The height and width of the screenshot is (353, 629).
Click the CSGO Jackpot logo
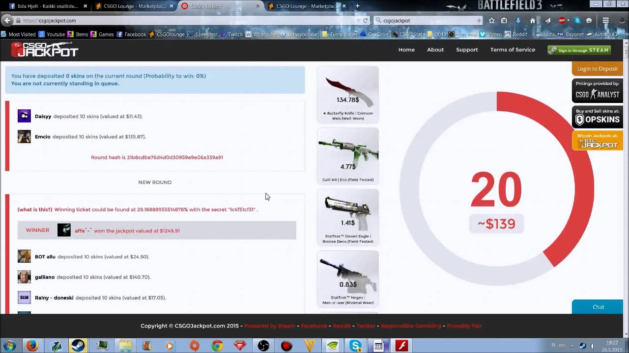(x=45, y=50)
